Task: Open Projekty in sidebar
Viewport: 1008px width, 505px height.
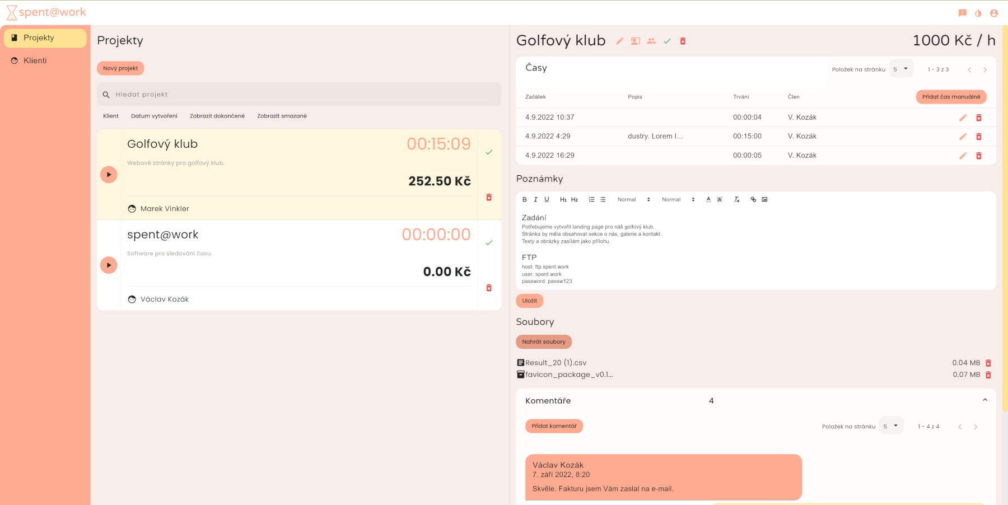Action: 45,38
